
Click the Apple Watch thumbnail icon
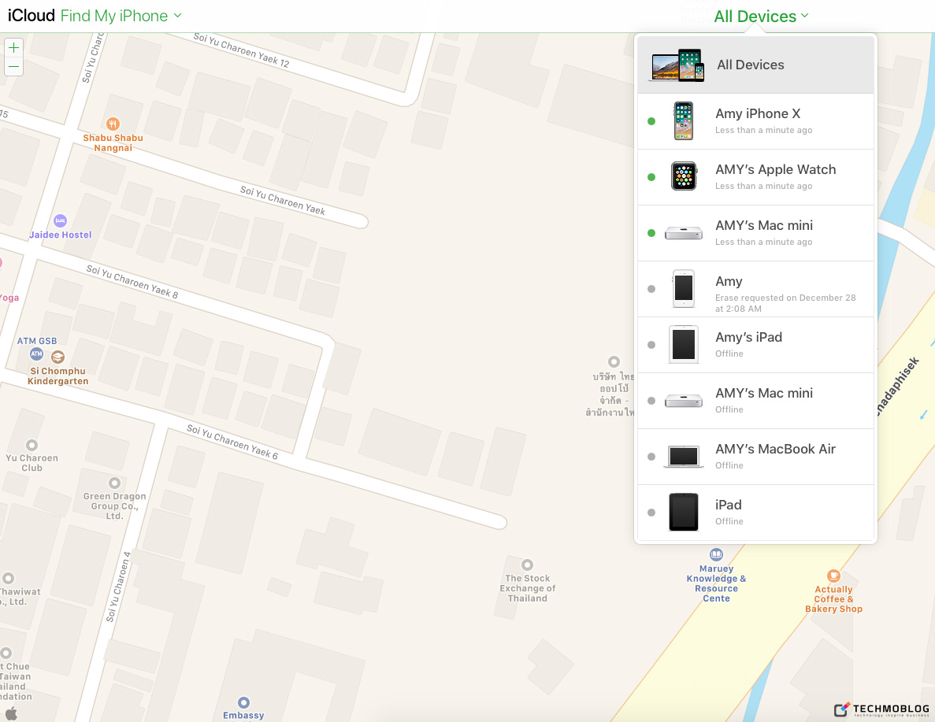tap(684, 176)
